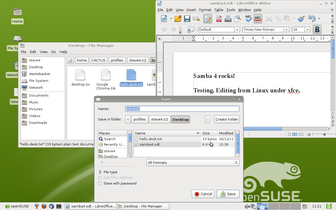Open the Go menu in File Manager

[x=54, y=52]
